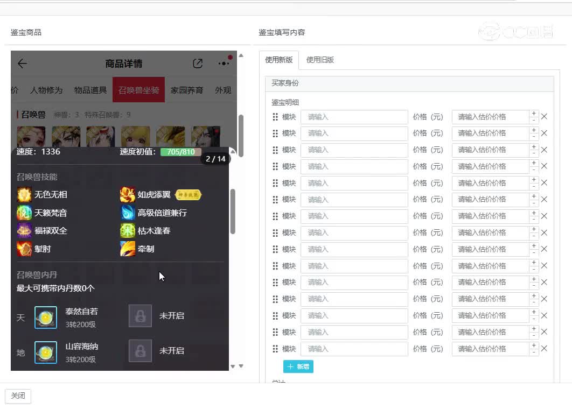Click the 枯木逢春 skill icon
572x409 pixels.
point(127,231)
